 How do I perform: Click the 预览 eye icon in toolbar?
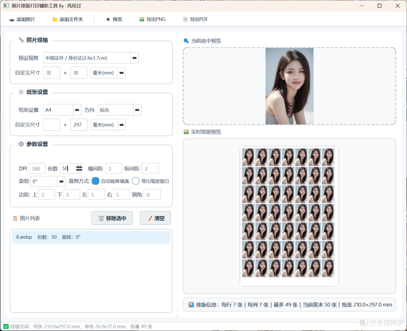point(108,20)
